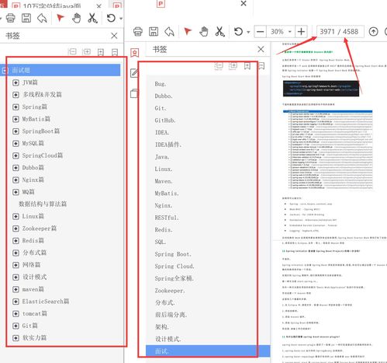The width and height of the screenshot is (387, 363).
Task: Click the zoom out minus button
Action: [x=261, y=32]
